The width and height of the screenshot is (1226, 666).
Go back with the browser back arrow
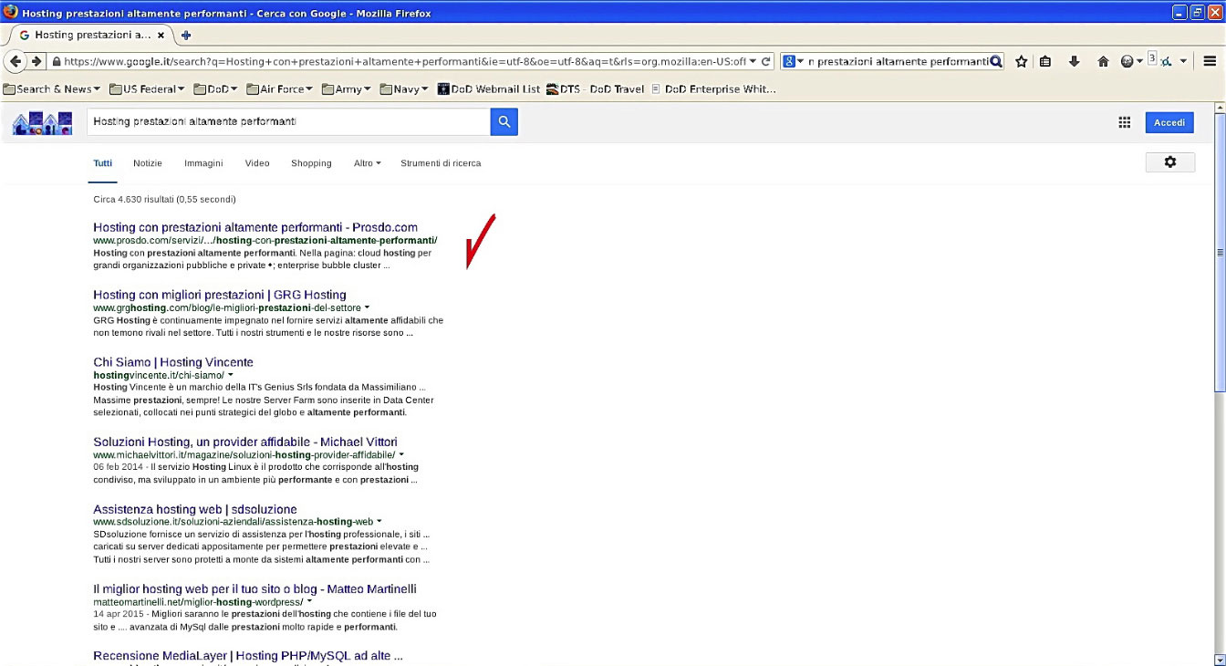pyautogui.click(x=15, y=61)
